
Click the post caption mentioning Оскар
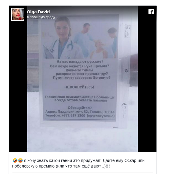coord(79,163)
